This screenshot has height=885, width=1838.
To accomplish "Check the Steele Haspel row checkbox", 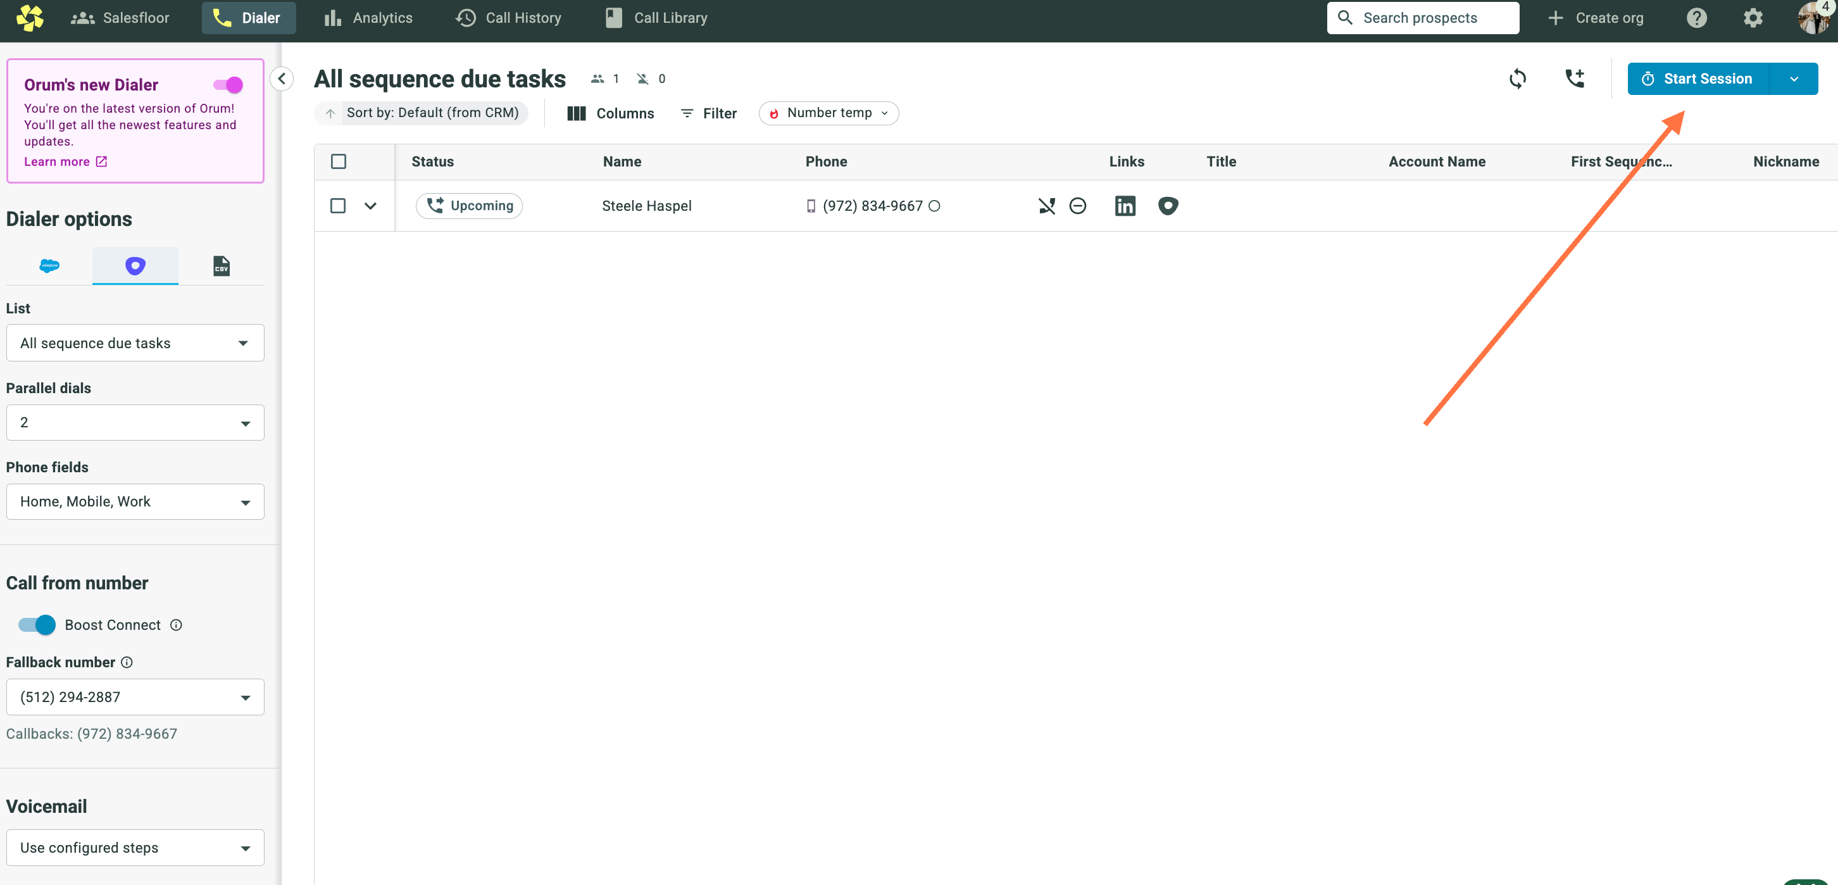I will [338, 206].
